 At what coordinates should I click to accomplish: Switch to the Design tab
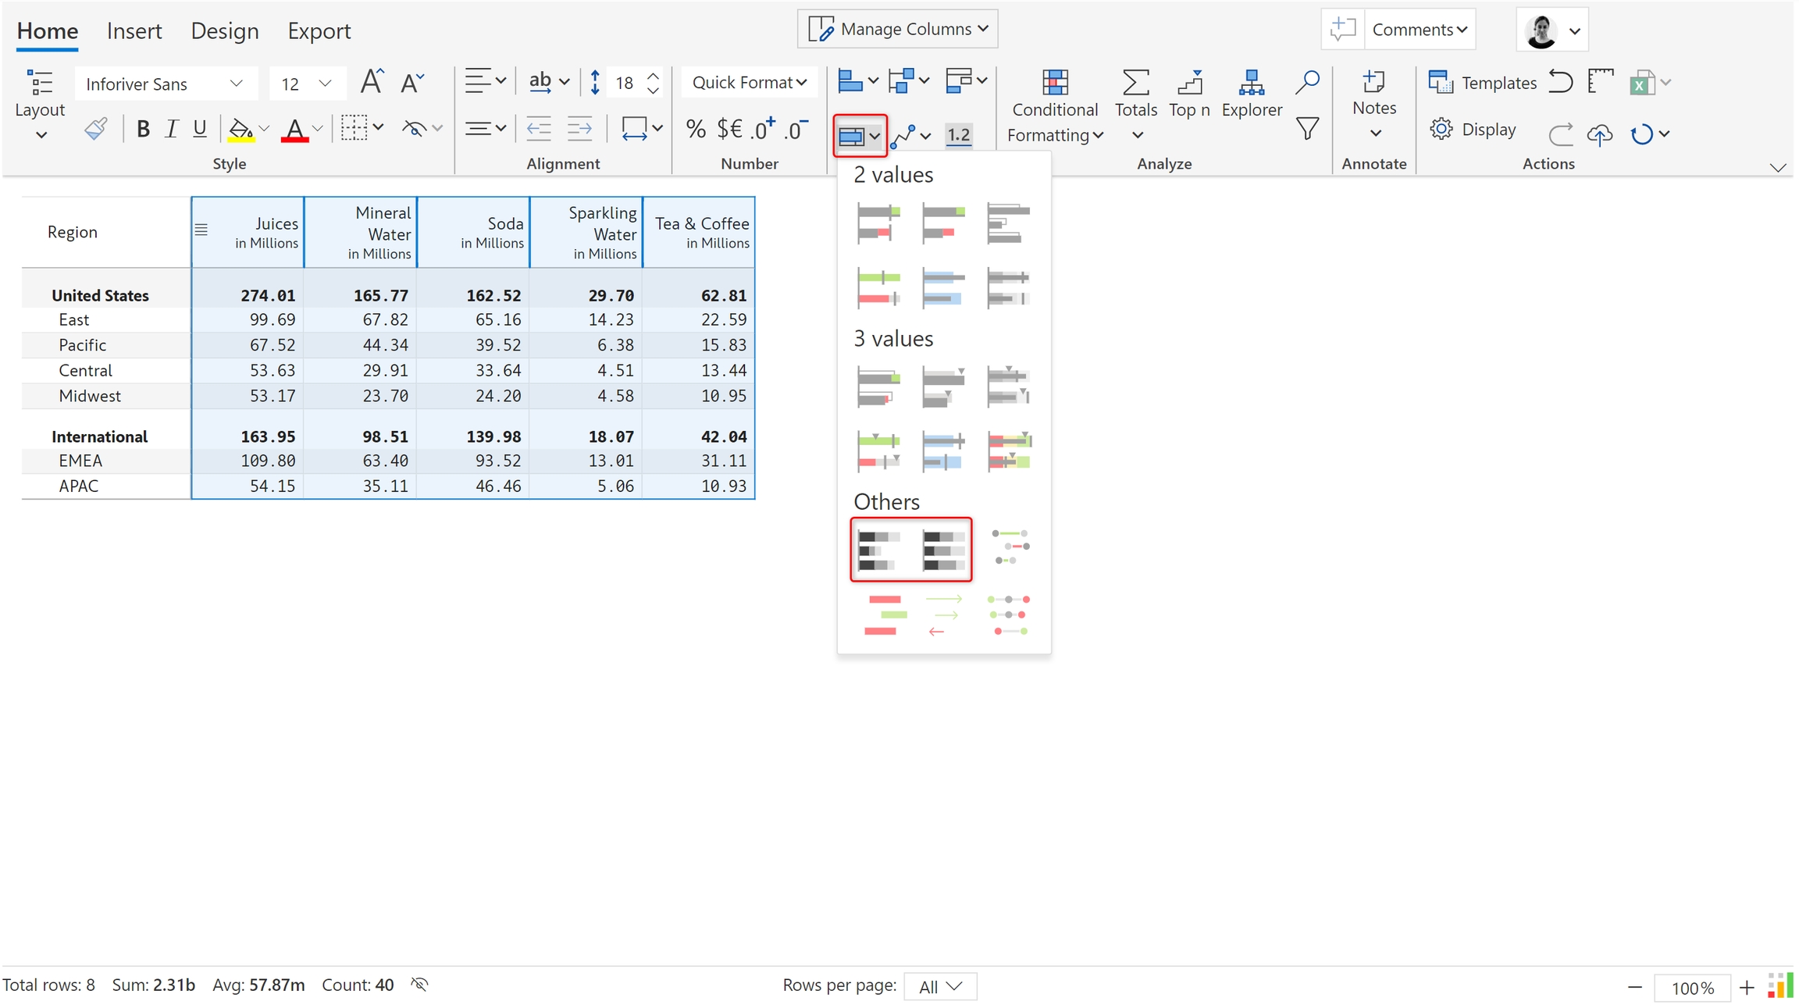point(225,31)
